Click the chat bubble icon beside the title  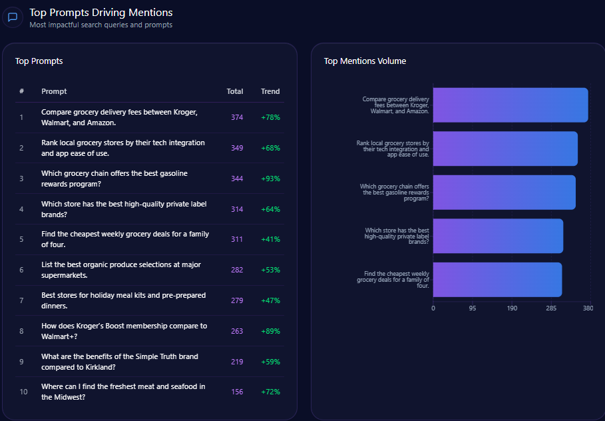(x=12, y=18)
